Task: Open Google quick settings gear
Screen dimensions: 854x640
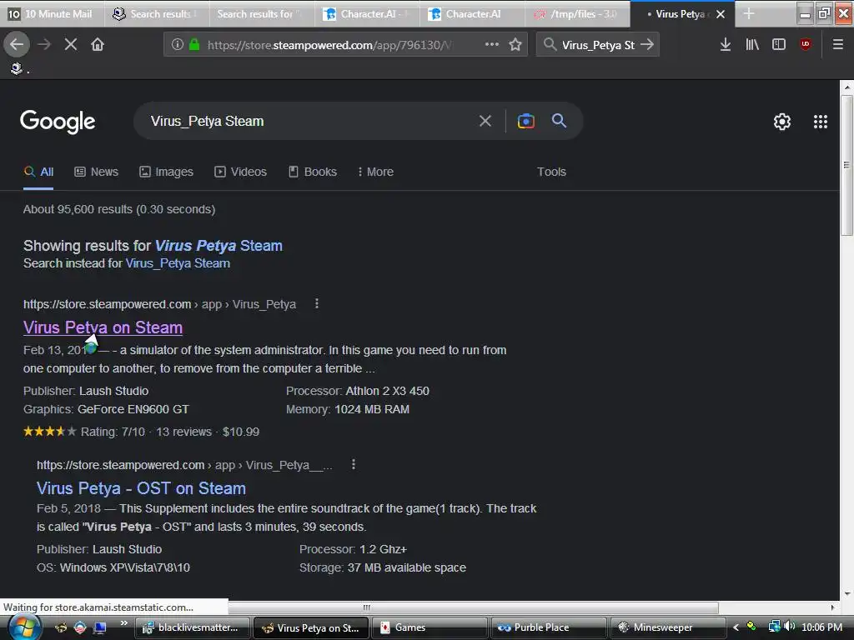Action: (x=782, y=122)
